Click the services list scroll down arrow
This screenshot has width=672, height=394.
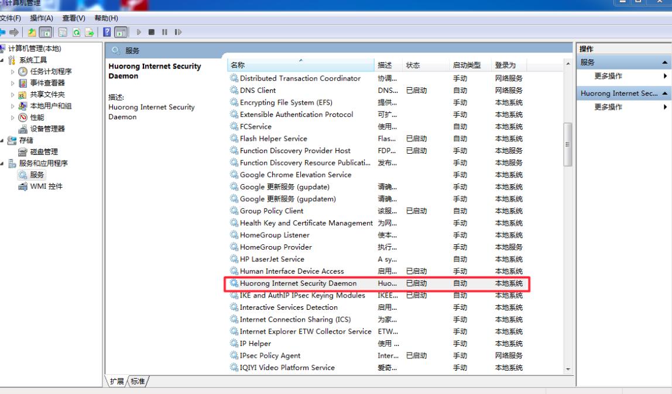coord(567,369)
